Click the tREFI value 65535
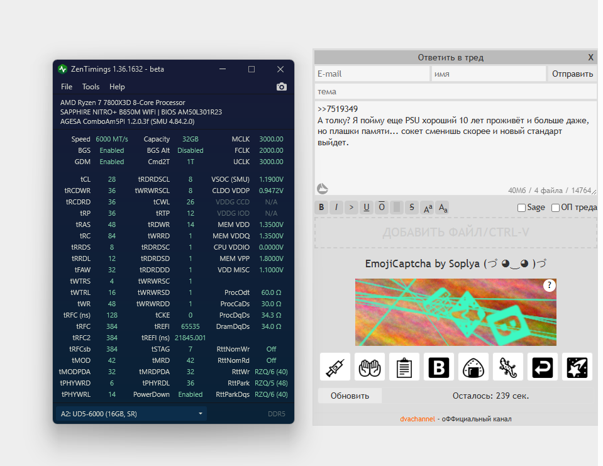 coord(191,326)
